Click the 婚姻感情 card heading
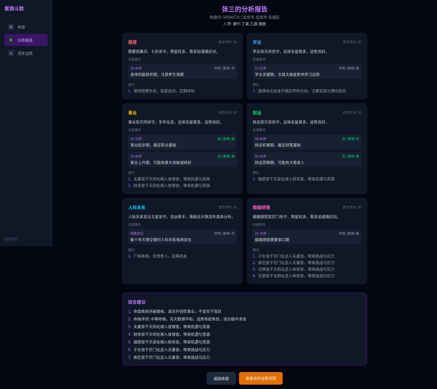 coord(261,207)
